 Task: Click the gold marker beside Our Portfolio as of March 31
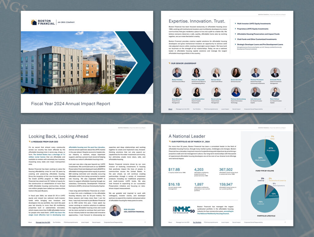(x=169, y=141)
